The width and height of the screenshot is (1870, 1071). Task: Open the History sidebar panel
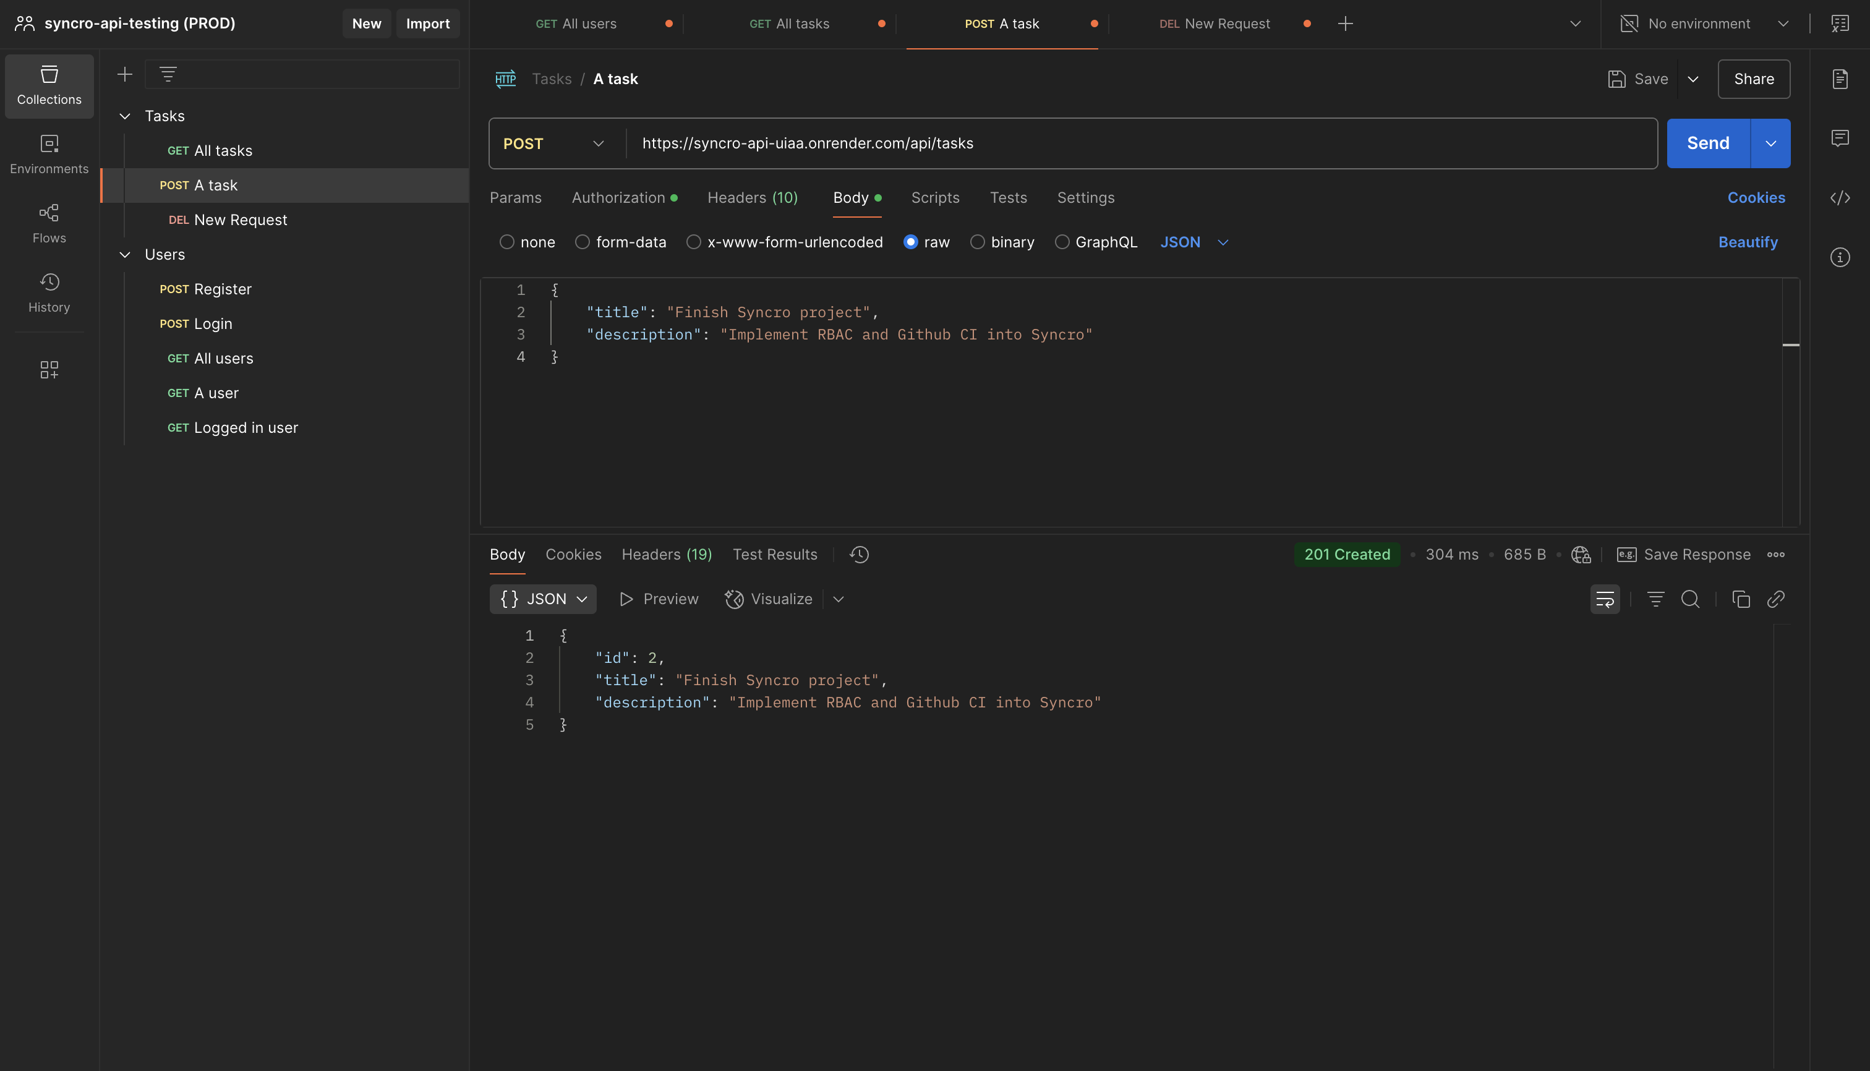(49, 294)
